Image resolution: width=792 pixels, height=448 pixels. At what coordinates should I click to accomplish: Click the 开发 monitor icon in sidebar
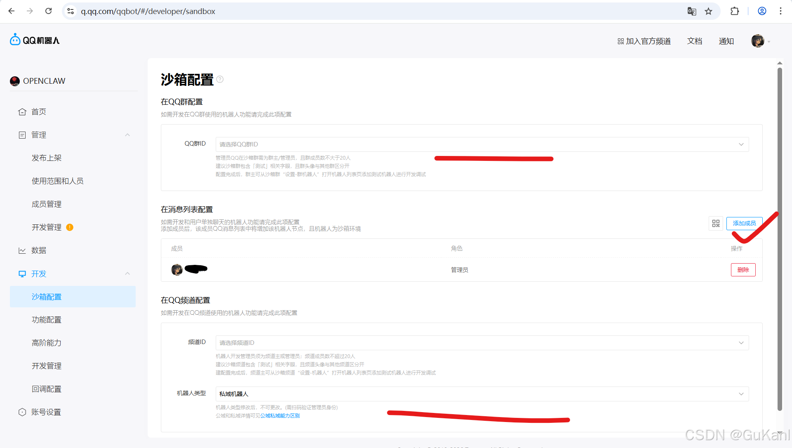pyautogui.click(x=23, y=274)
